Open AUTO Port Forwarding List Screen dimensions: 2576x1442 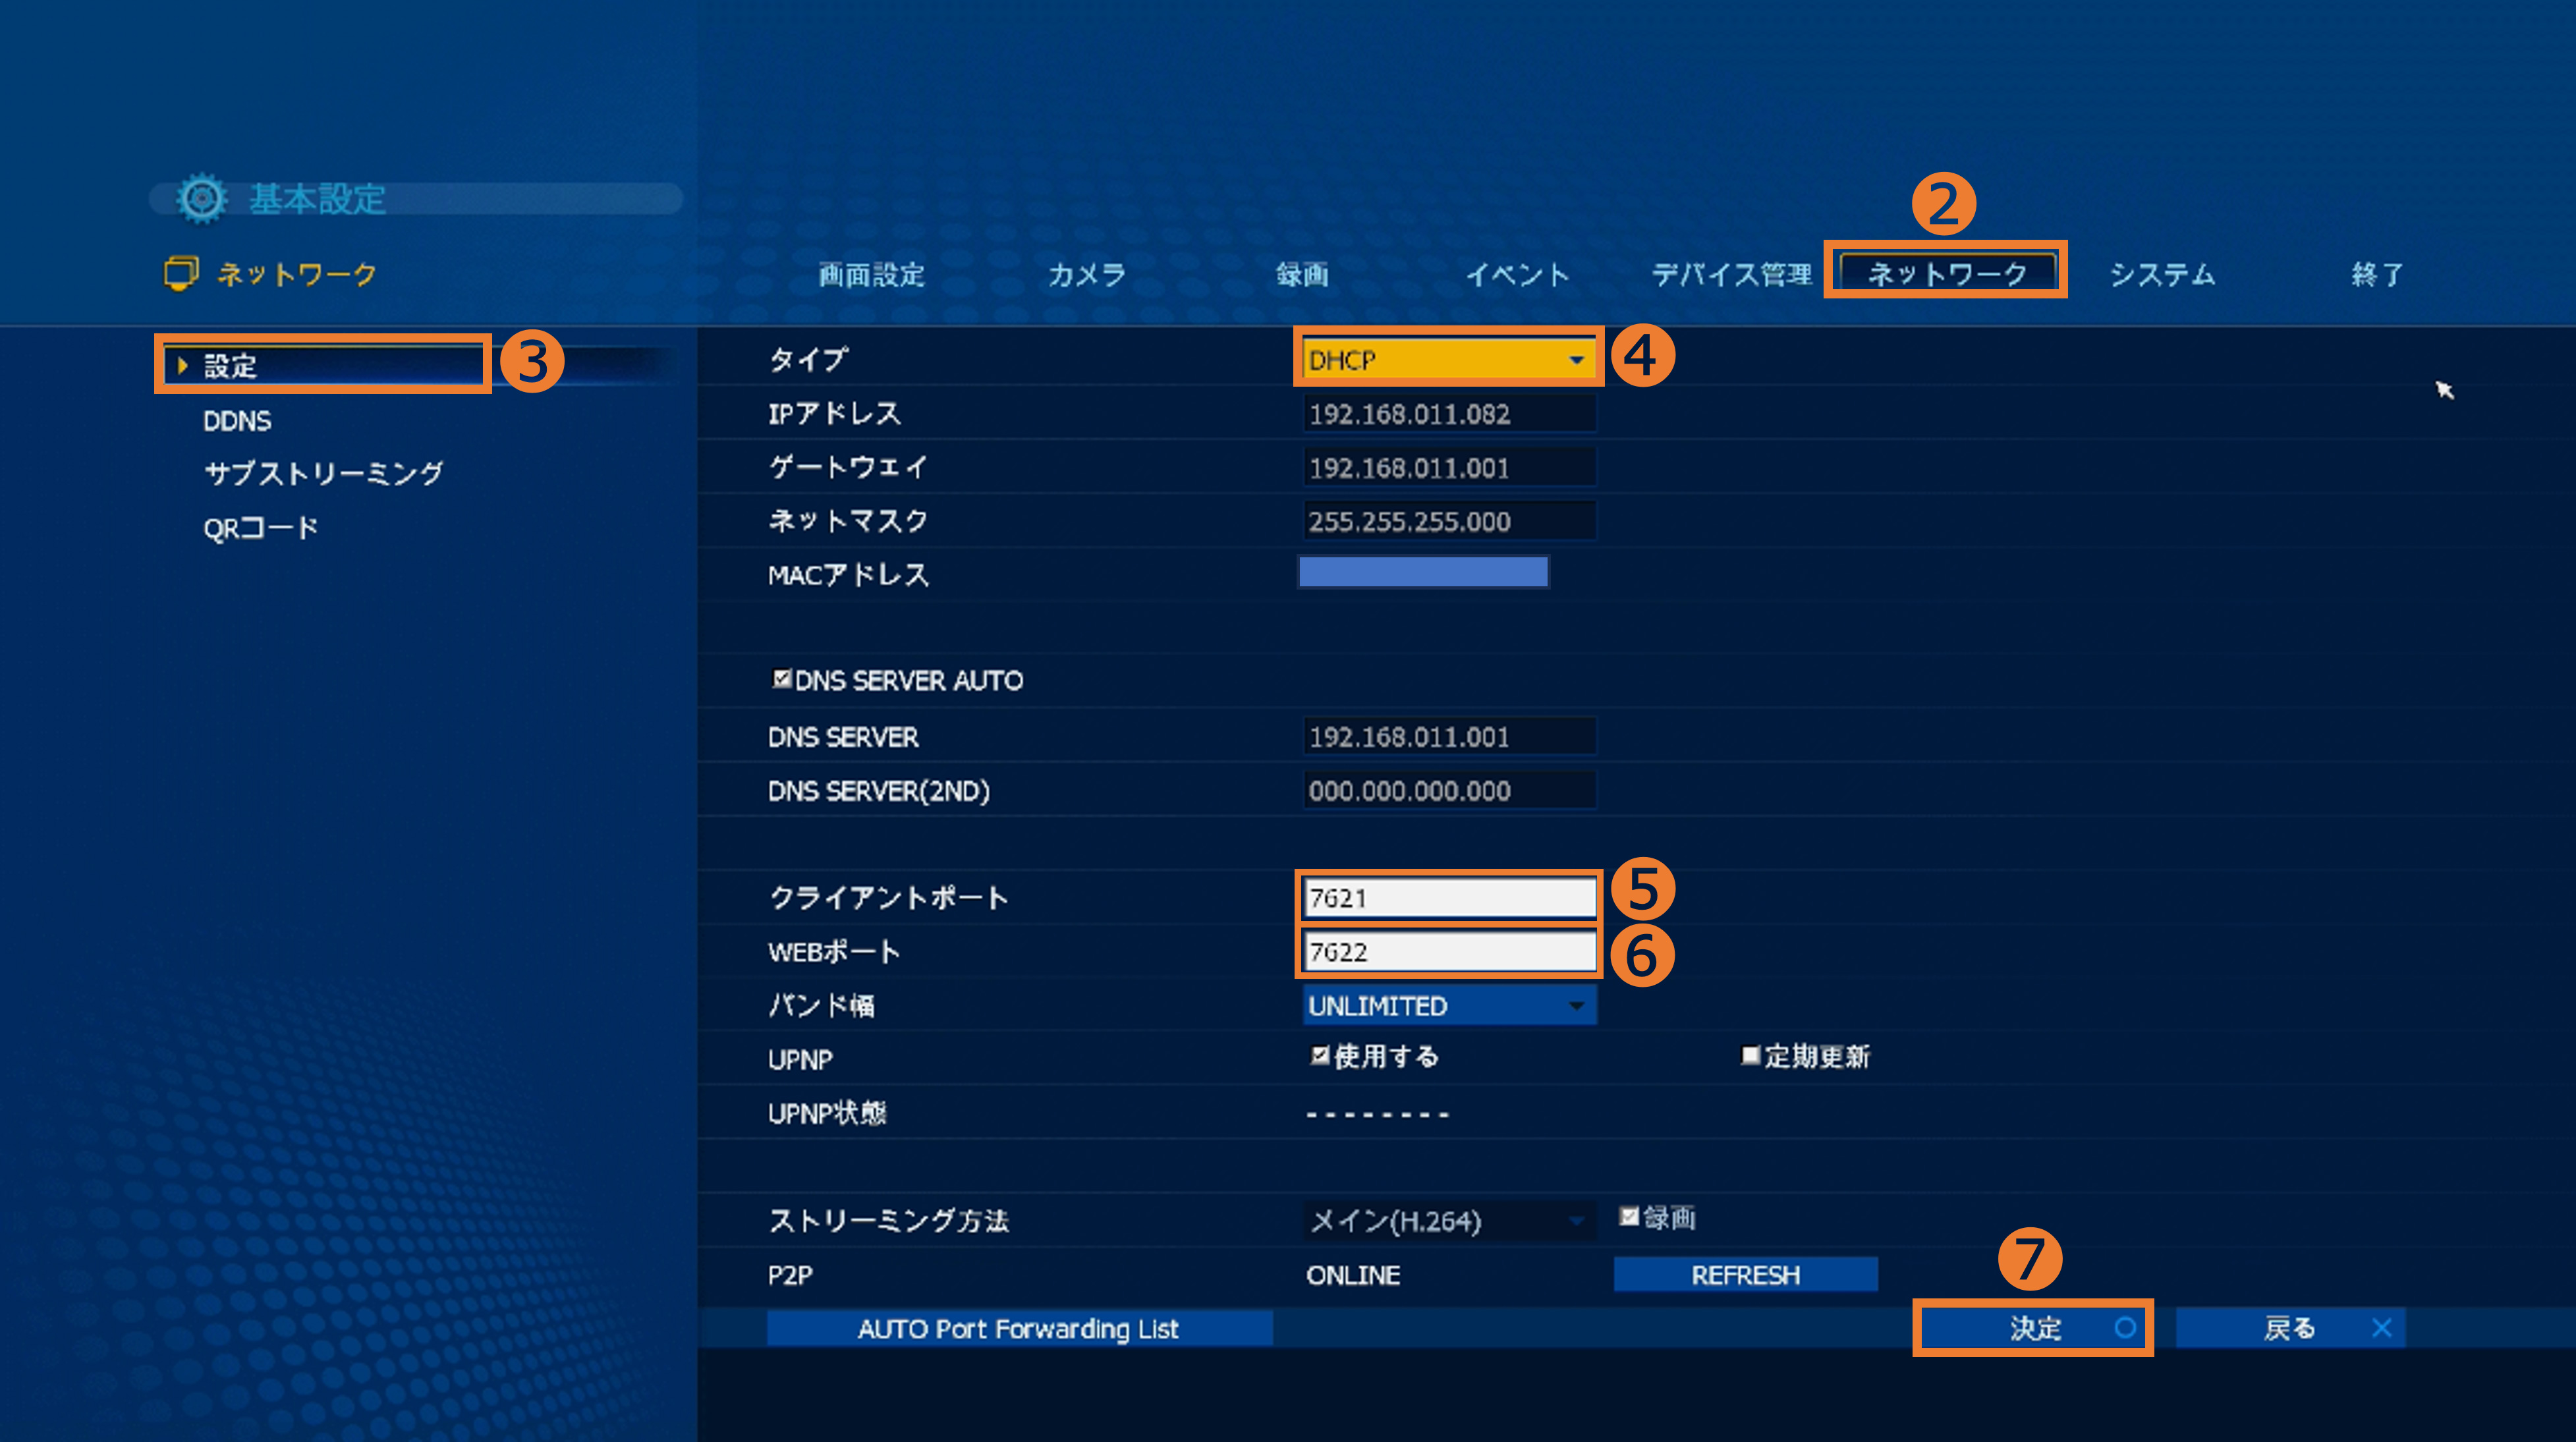[1018, 1329]
